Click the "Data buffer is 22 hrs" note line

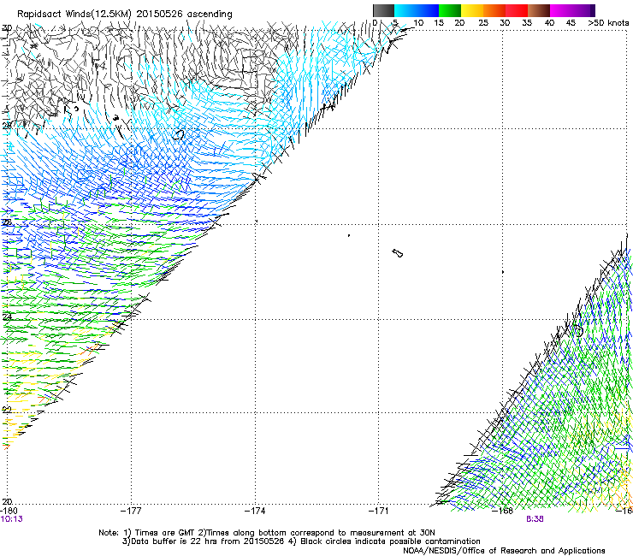pos(301,541)
